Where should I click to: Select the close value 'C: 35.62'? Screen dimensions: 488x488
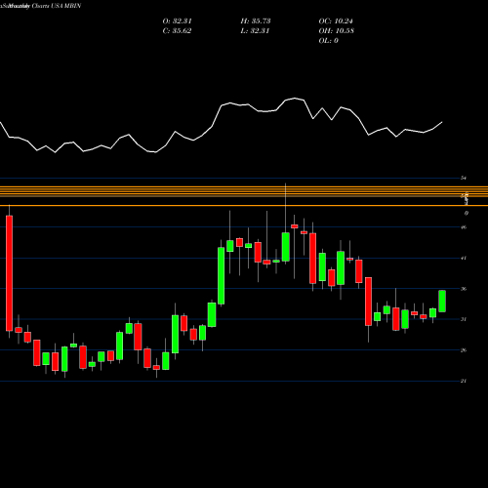click(177, 31)
